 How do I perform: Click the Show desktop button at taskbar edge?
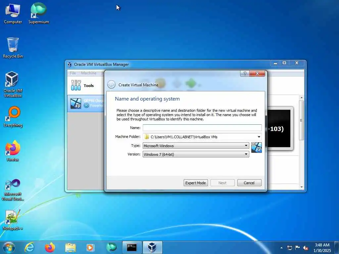[x=337, y=247]
